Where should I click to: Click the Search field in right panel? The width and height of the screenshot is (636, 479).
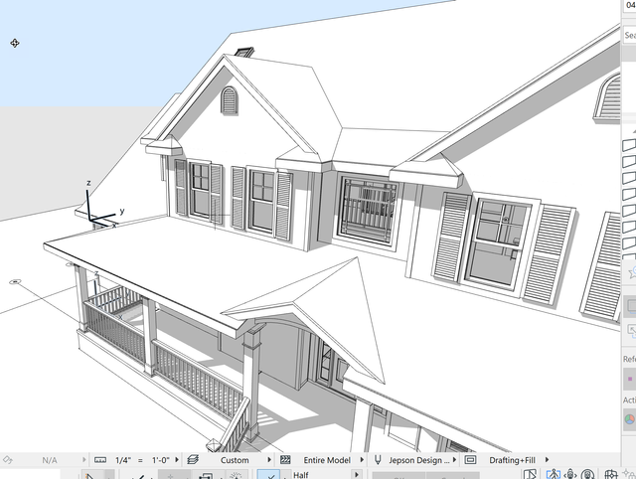pos(629,36)
